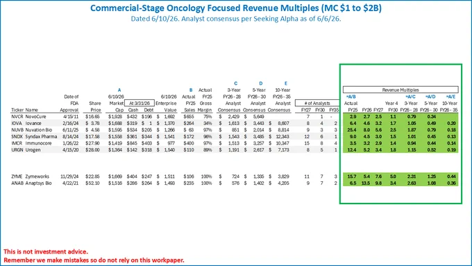Select Anaptsys Bio's 3-year multiple 2.63

[x=412, y=183]
